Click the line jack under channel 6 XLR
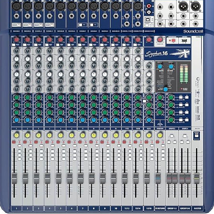The width and height of the screenshot is (214, 214). coord(72,16)
